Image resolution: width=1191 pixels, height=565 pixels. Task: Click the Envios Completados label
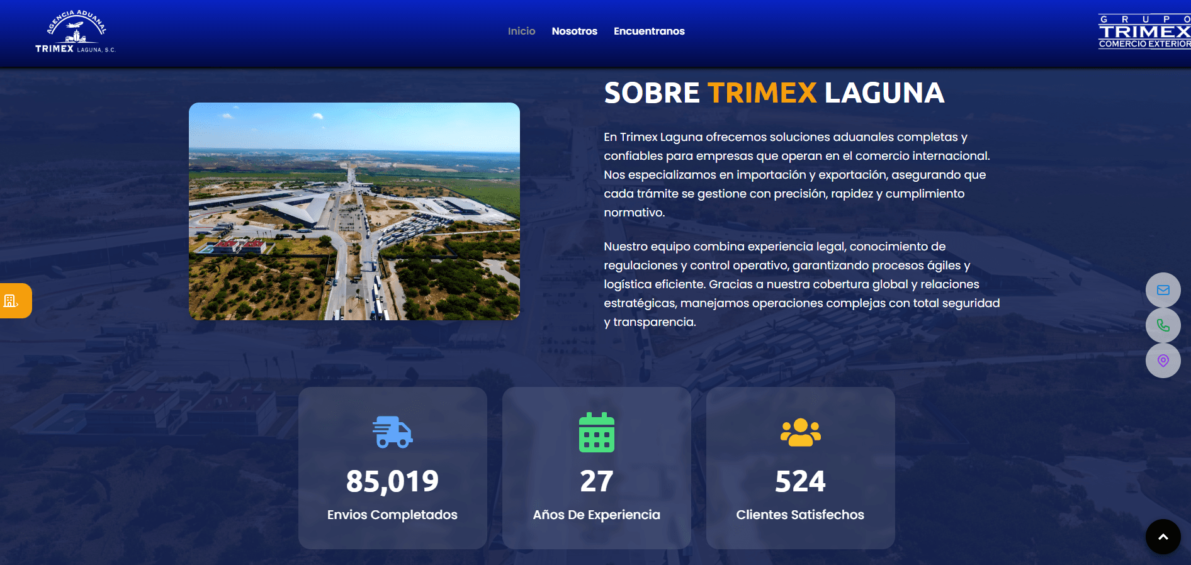click(392, 515)
